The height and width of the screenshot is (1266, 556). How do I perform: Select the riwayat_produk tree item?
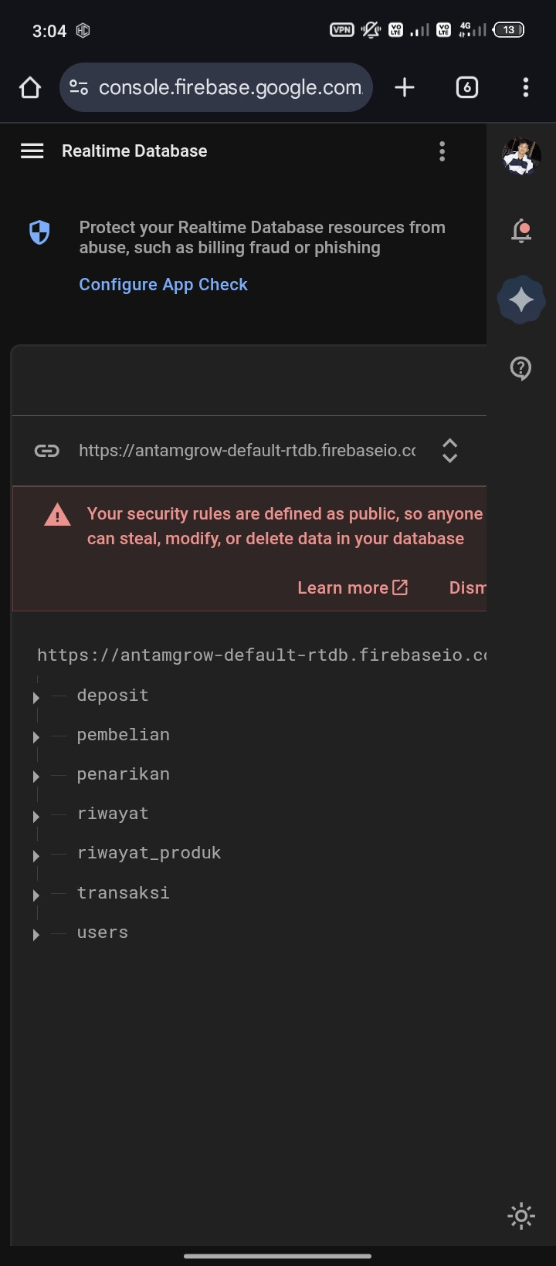[x=149, y=853]
